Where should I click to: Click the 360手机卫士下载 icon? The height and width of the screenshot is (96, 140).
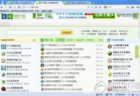[x=110, y=75]
